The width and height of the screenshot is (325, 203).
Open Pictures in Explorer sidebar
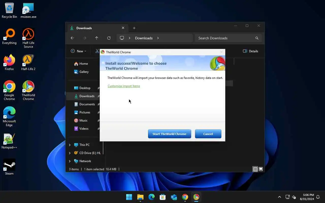coord(85,112)
